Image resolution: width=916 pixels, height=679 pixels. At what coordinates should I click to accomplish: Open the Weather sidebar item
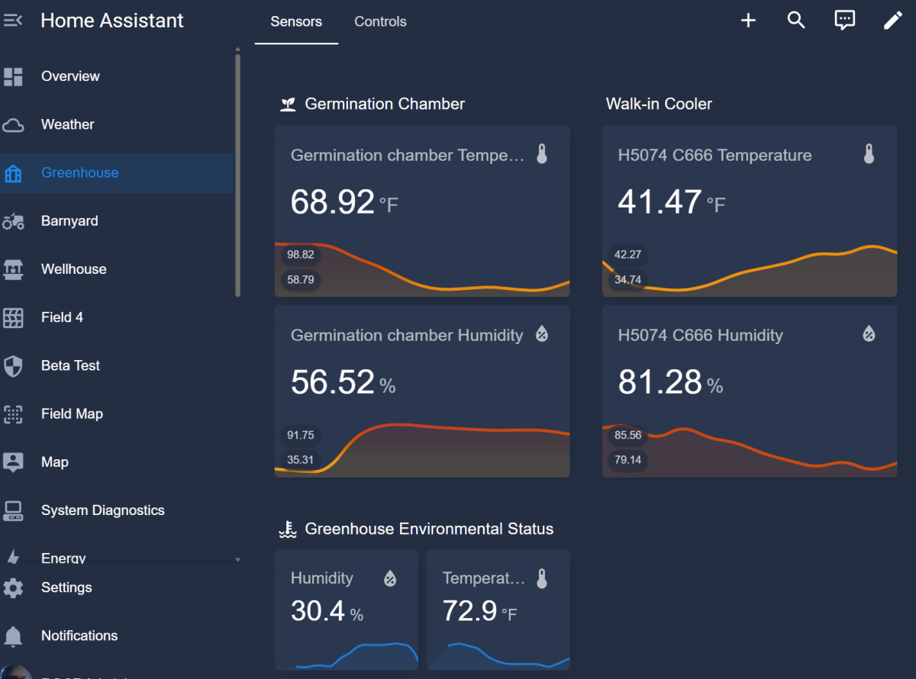point(68,124)
